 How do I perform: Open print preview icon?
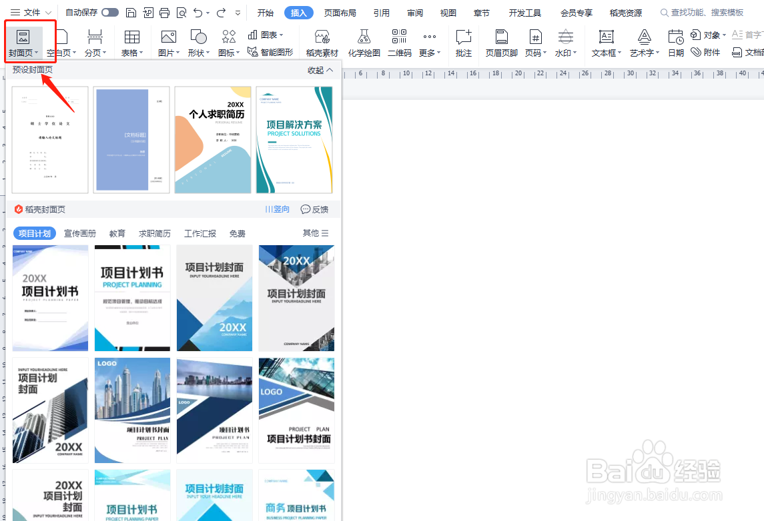click(181, 13)
